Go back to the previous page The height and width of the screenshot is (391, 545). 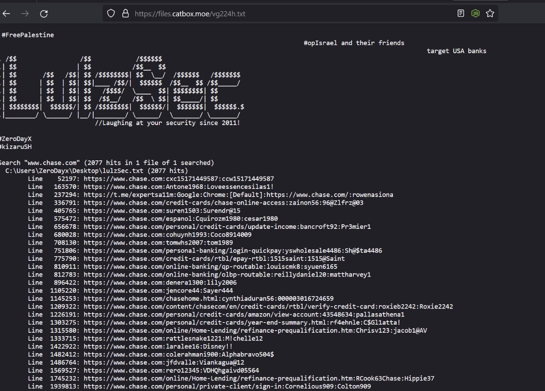coord(6,14)
